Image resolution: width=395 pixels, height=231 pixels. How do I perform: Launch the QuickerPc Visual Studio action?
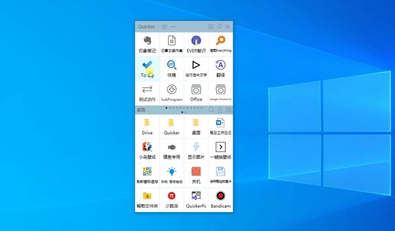click(x=196, y=200)
